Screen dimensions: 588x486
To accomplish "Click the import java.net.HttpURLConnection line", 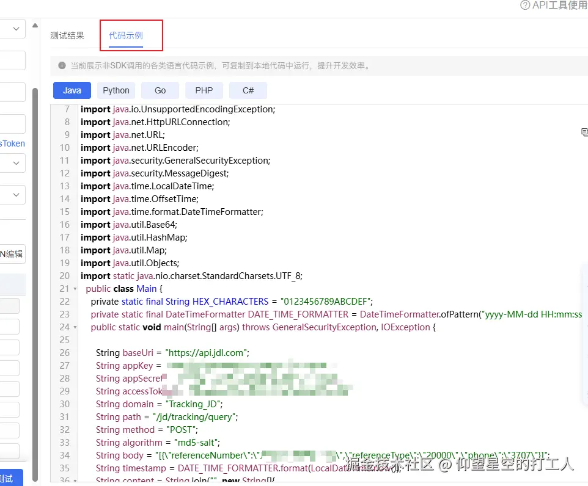I will pos(155,122).
